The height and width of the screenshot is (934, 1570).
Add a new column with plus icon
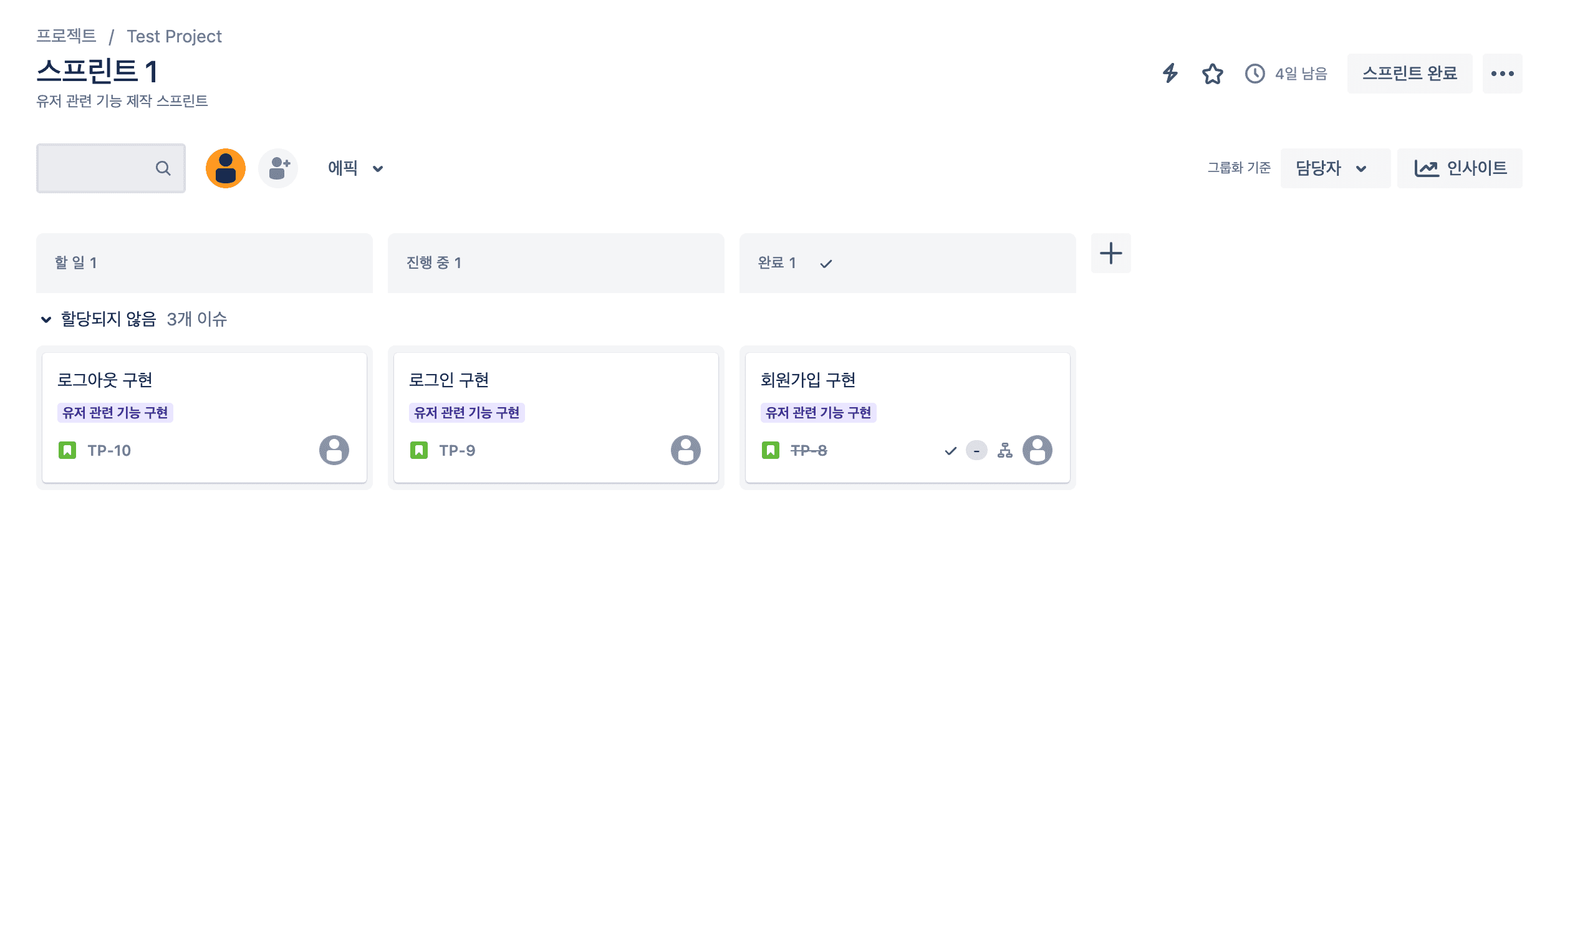[1110, 253]
